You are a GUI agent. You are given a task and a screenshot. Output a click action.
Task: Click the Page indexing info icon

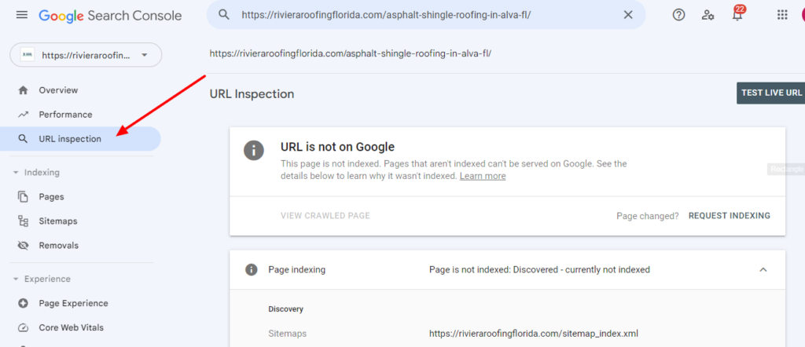click(251, 269)
